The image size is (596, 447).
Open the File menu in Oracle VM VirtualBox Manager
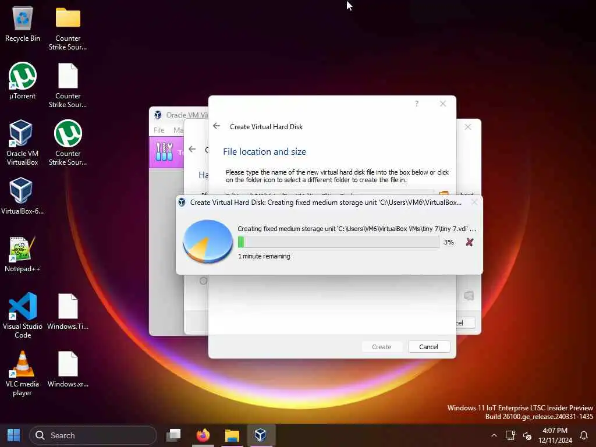pos(159,130)
